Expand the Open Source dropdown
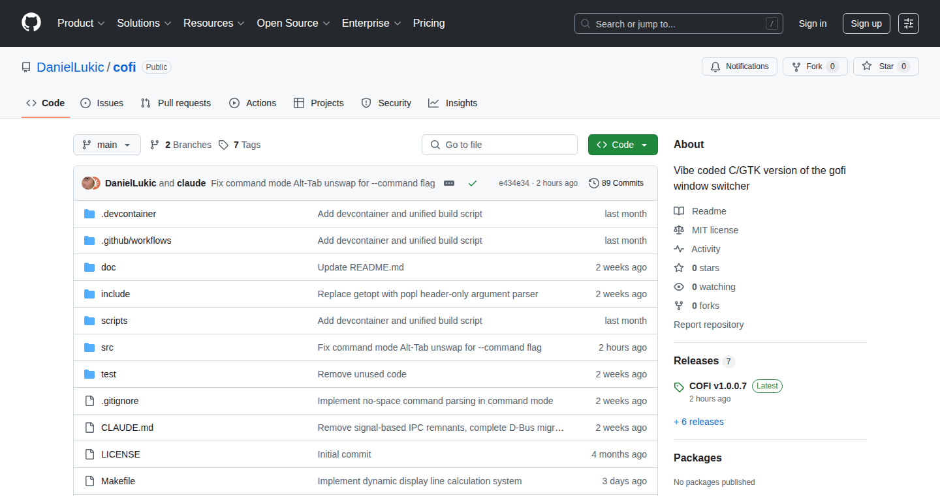The height and width of the screenshot is (496, 940). tap(294, 23)
